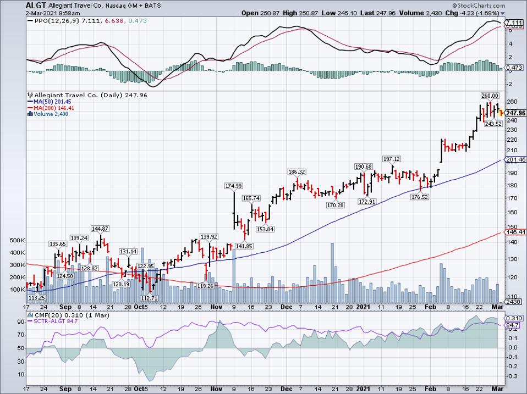The image size is (527, 394).
Task: Open the StockCharts.com link in the header
Action: [479, 5]
